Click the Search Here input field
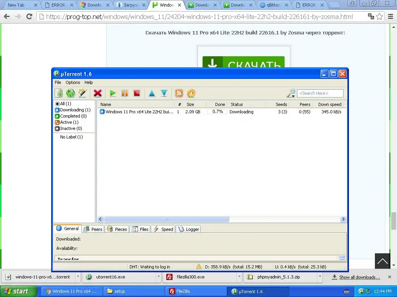397x297 pixels. (320, 93)
